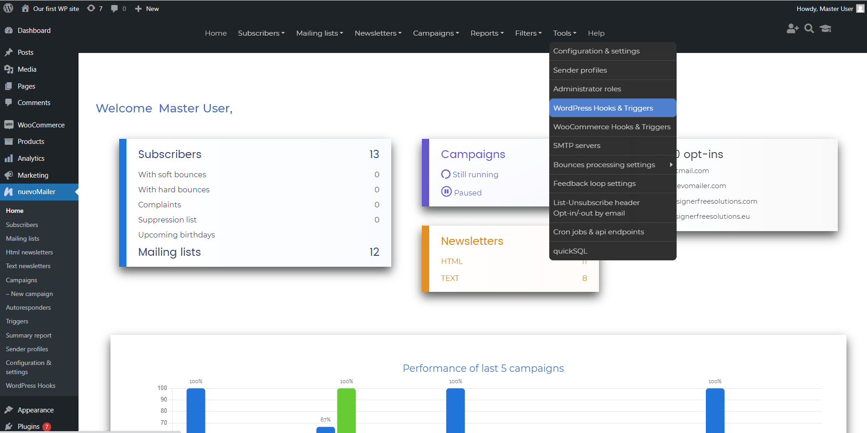Open Complaints link in Subscribers card
Screen dimensions: 867x433
click(160, 205)
